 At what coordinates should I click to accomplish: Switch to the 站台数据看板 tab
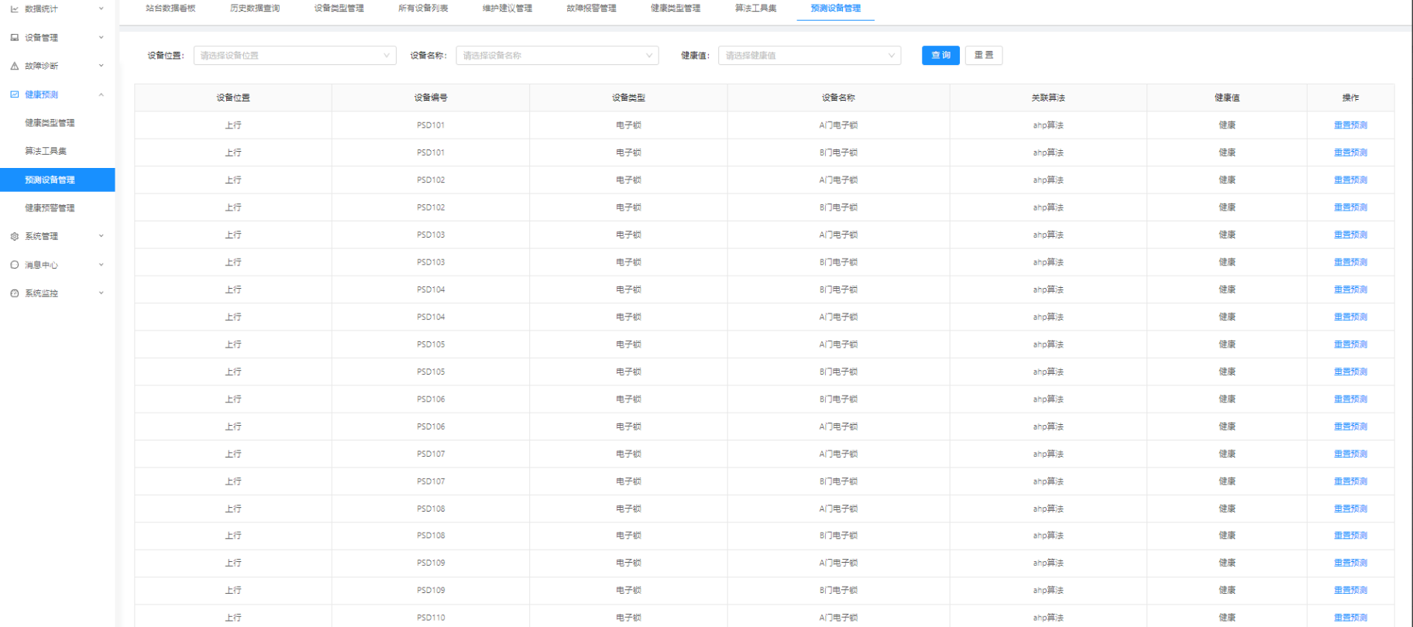pos(170,9)
